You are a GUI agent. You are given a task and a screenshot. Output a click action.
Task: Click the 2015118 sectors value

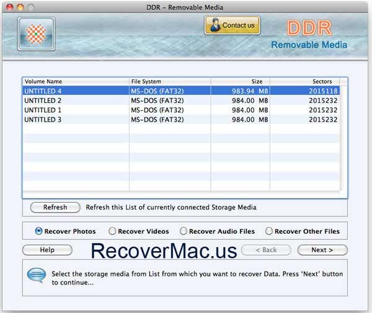point(323,91)
